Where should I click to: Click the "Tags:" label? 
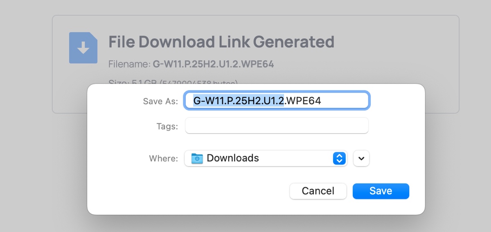tap(167, 127)
